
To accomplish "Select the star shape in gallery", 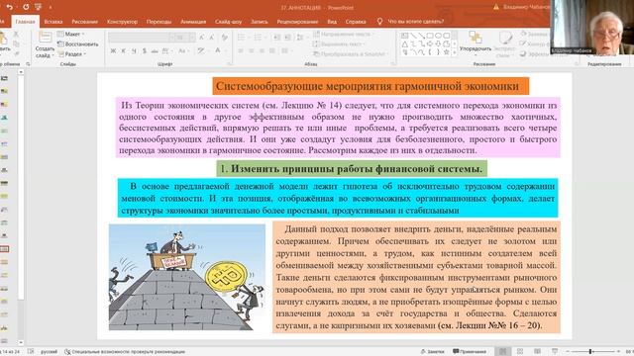I will 447,52.
